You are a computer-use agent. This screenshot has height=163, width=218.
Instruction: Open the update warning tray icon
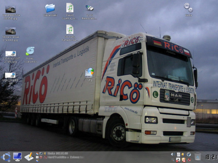click(184, 160)
